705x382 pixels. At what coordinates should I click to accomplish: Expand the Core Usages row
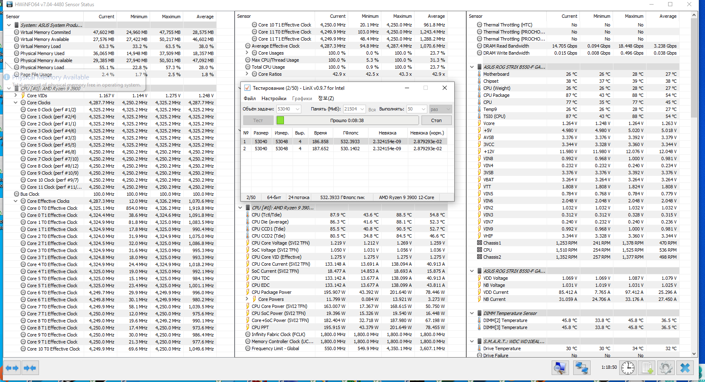coord(247,53)
